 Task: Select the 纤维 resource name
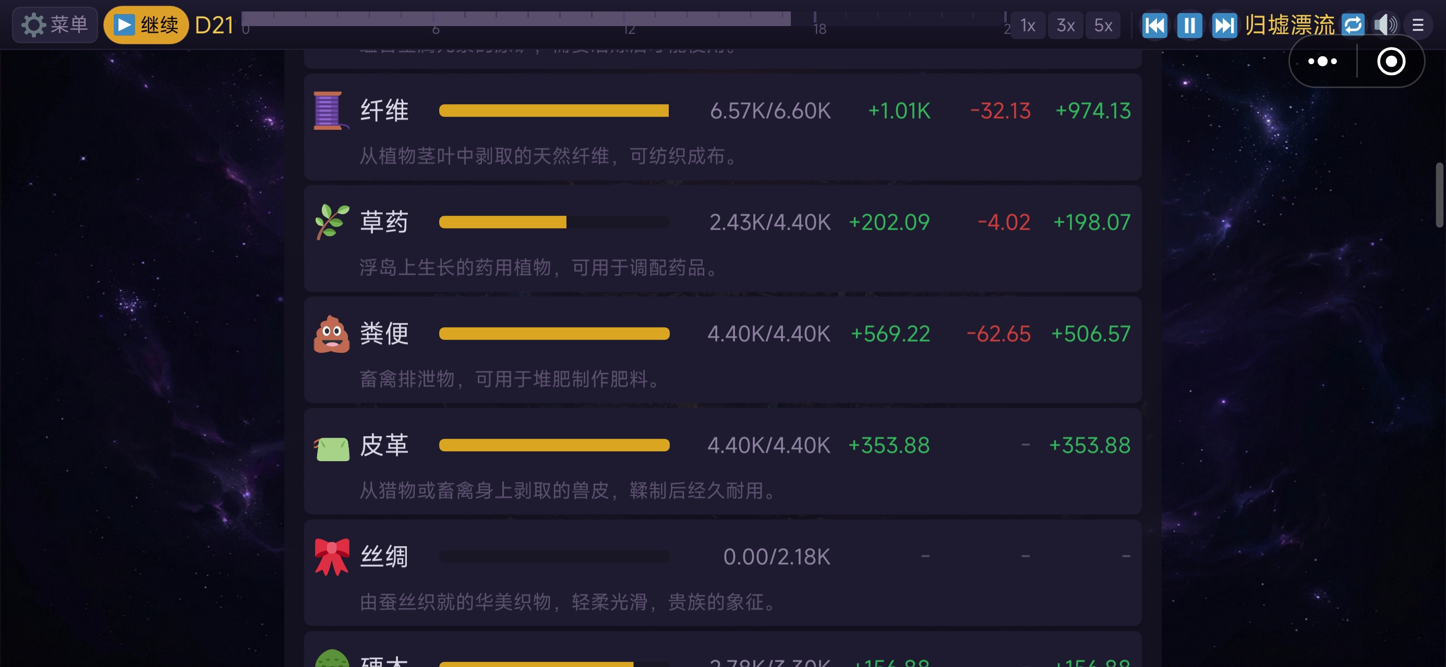point(384,110)
